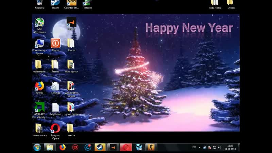Image resolution: width=272 pixels, height=153 pixels.
Task: Open the Recycle Bin (Корзина) desktop icon
Action: click(x=39, y=4)
